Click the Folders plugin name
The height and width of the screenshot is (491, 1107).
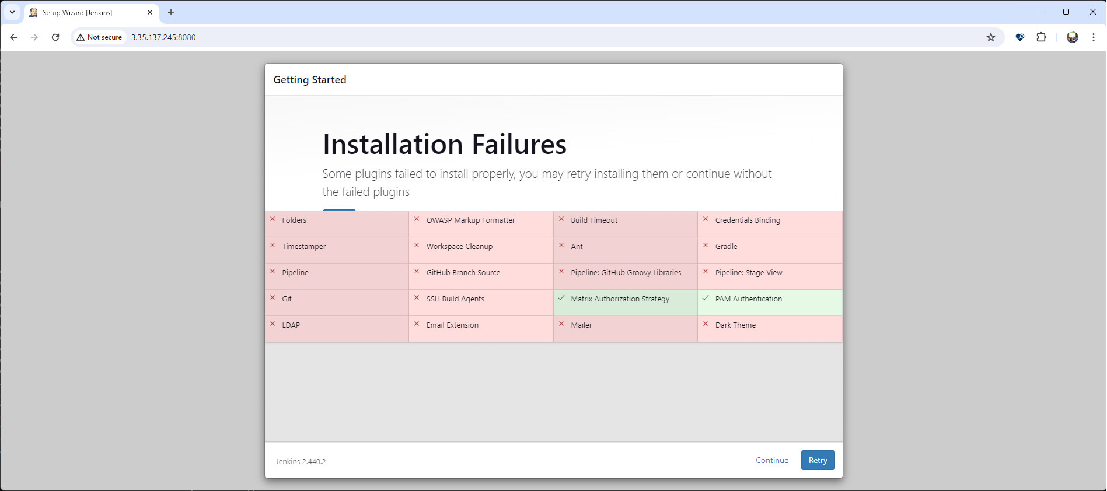coord(294,220)
